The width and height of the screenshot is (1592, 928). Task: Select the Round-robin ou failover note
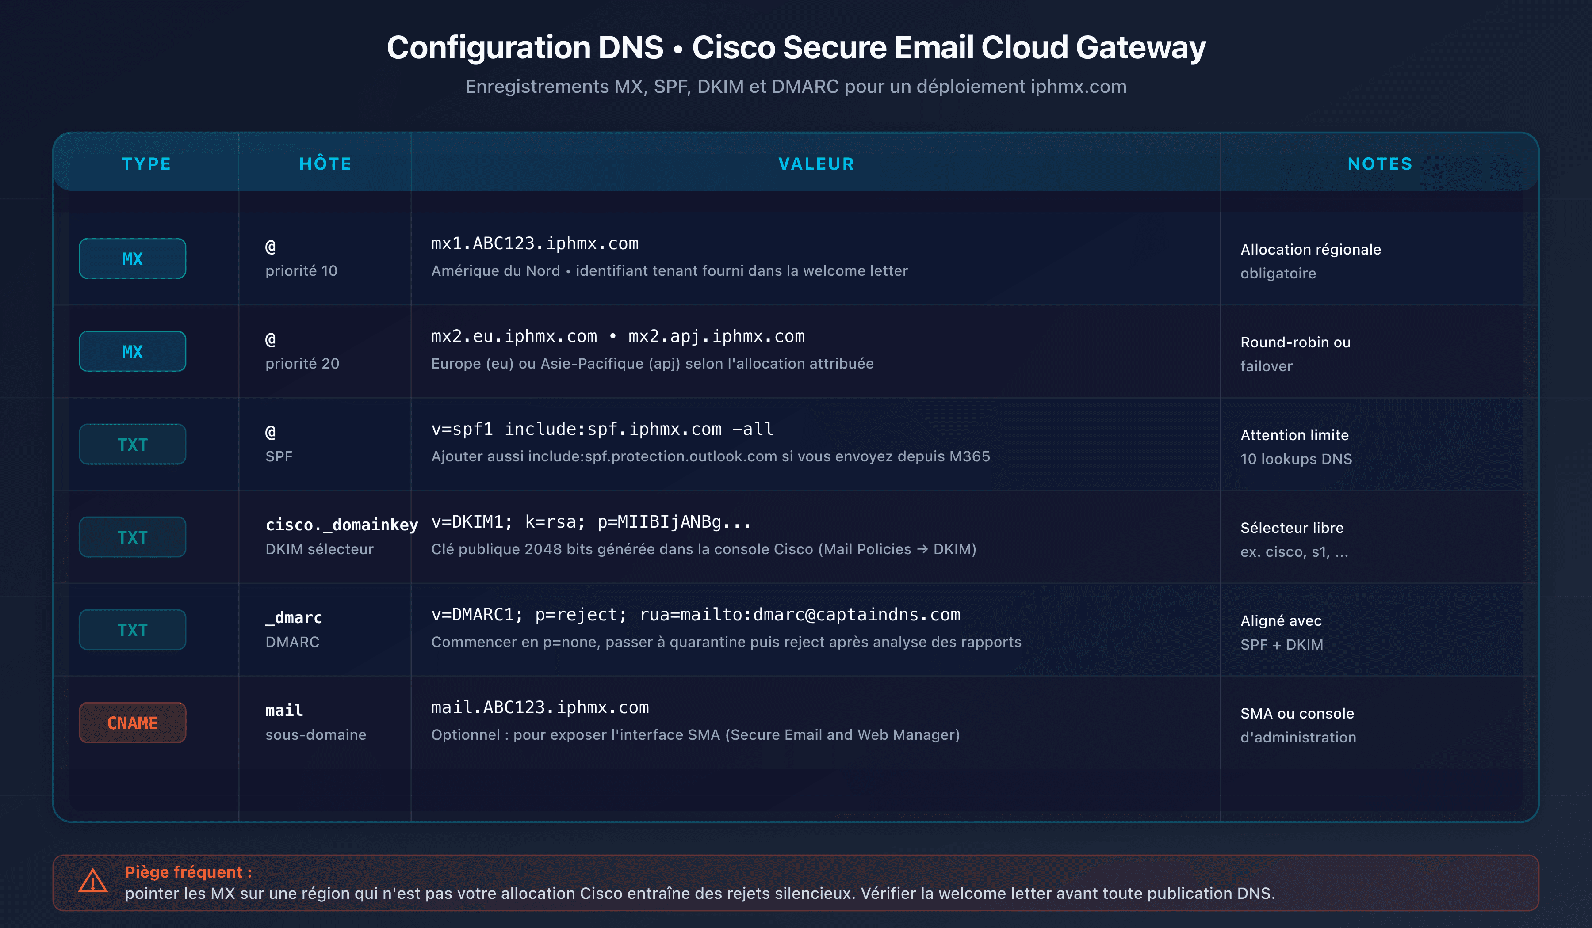pyautogui.click(x=1294, y=354)
